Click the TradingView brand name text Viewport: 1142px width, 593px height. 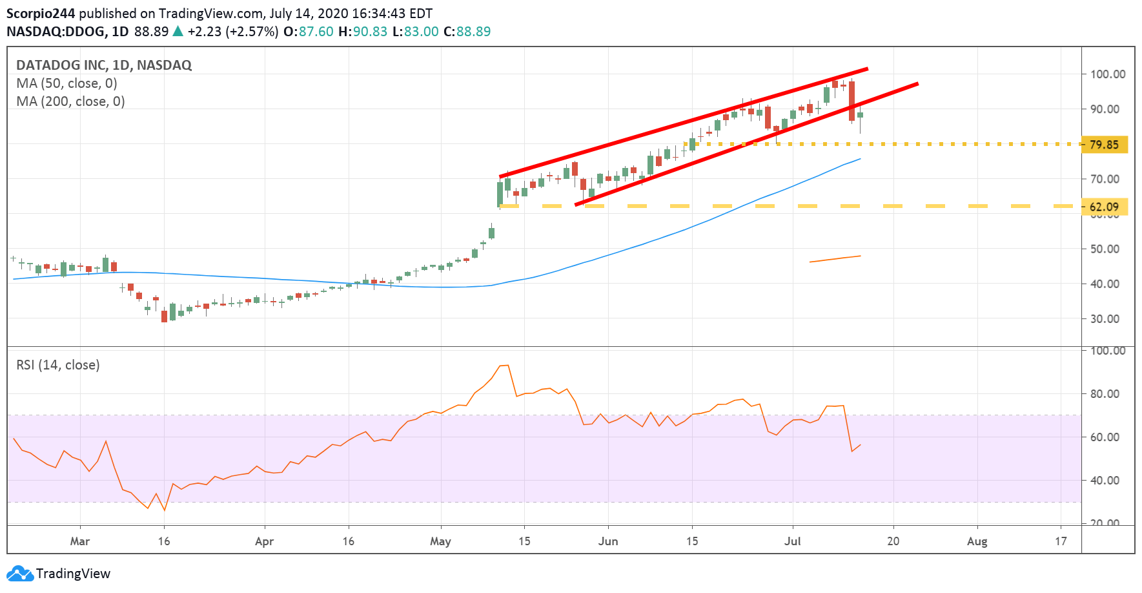coord(73,574)
